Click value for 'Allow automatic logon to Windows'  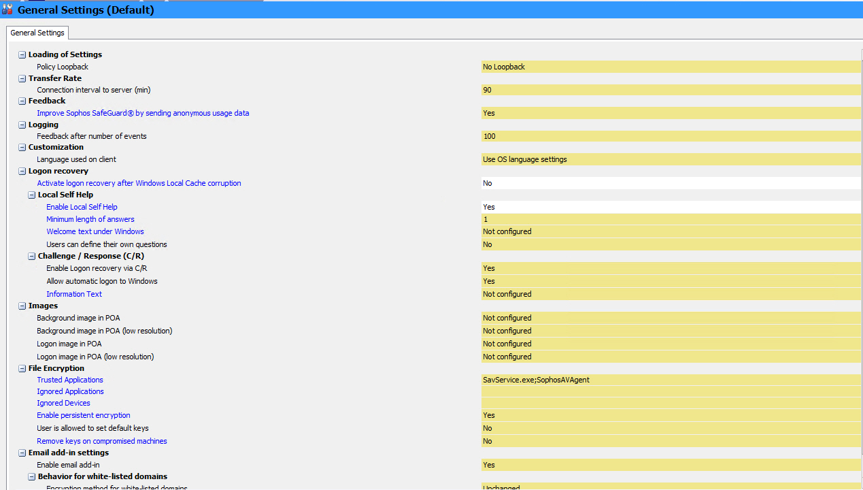click(671, 281)
